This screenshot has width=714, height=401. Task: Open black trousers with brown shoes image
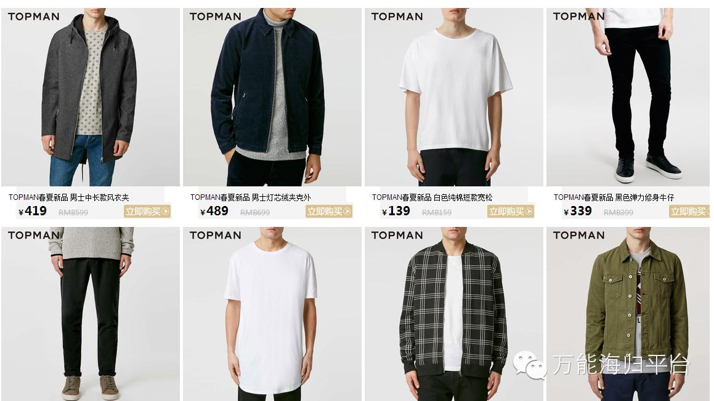tap(90, 314)
